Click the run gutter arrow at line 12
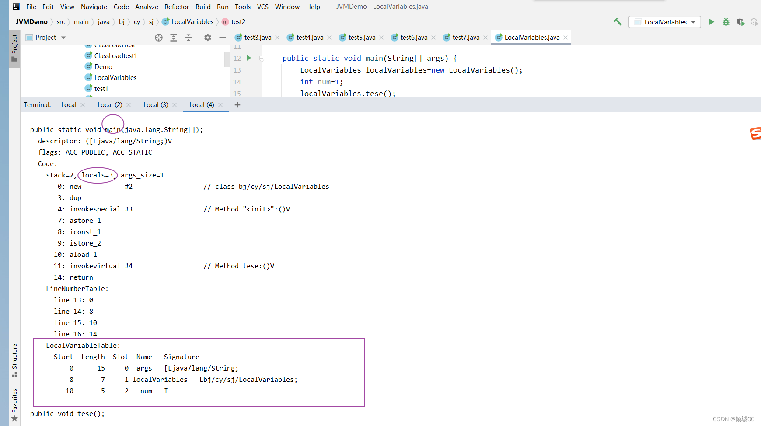The width and height of the screenshot is (761, 426). (x=249, y=58)
